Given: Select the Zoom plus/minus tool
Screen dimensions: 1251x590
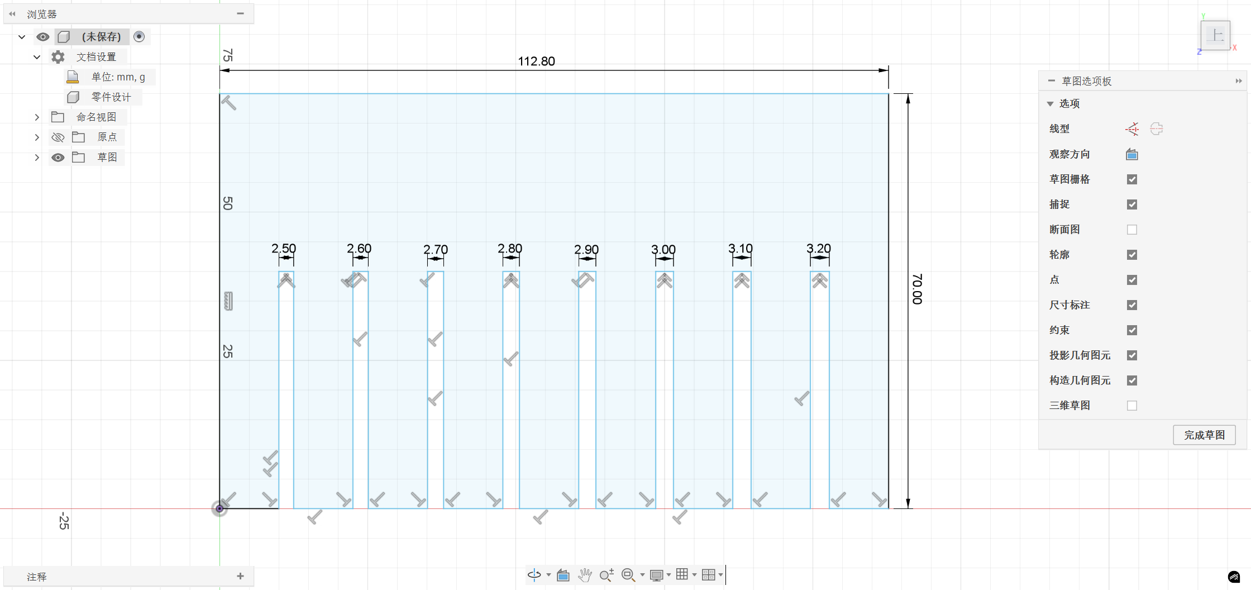Looking at the screenshot, I should 607,575.
